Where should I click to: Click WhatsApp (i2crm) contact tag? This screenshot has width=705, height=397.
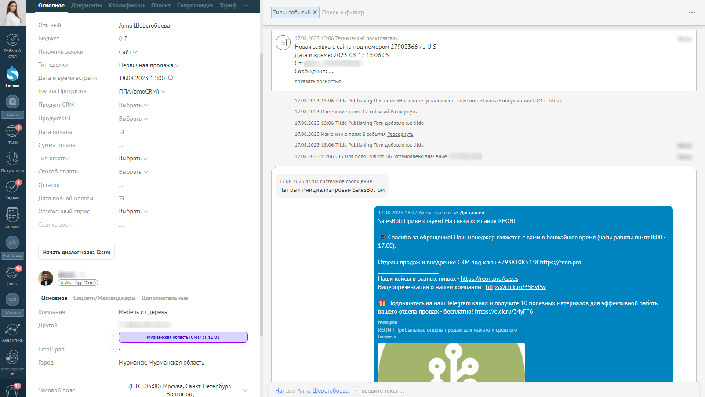point(78,283)
